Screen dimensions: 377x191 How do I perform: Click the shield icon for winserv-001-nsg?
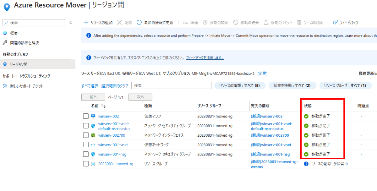(93, 154)
